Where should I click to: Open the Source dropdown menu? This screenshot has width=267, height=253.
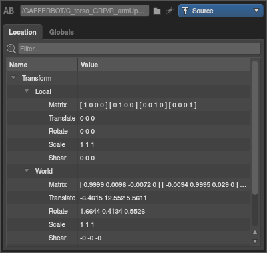pyautogui.click(x=221, y=11)
